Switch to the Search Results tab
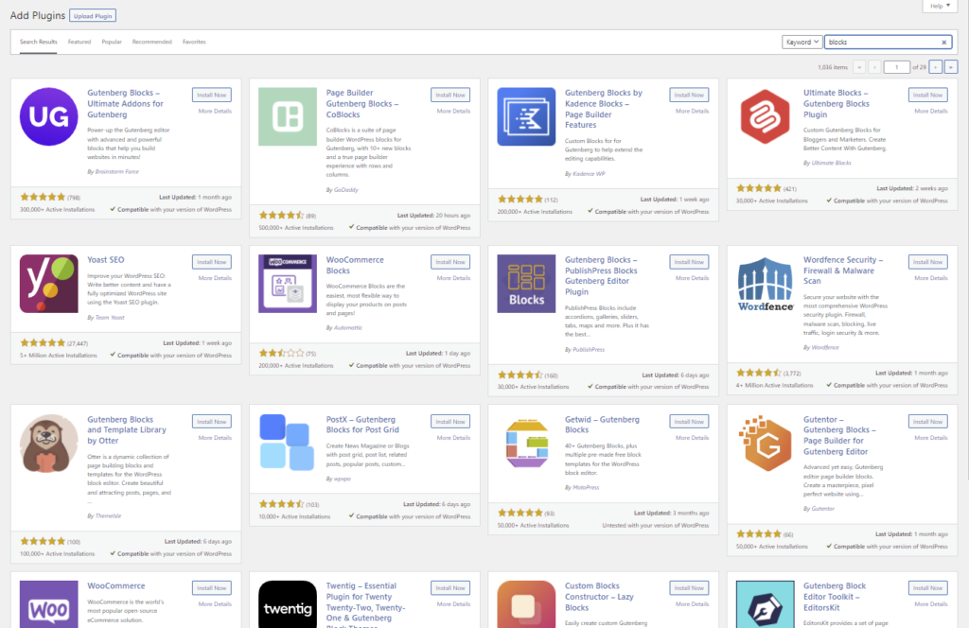969x628 pixels. (38, 42)
